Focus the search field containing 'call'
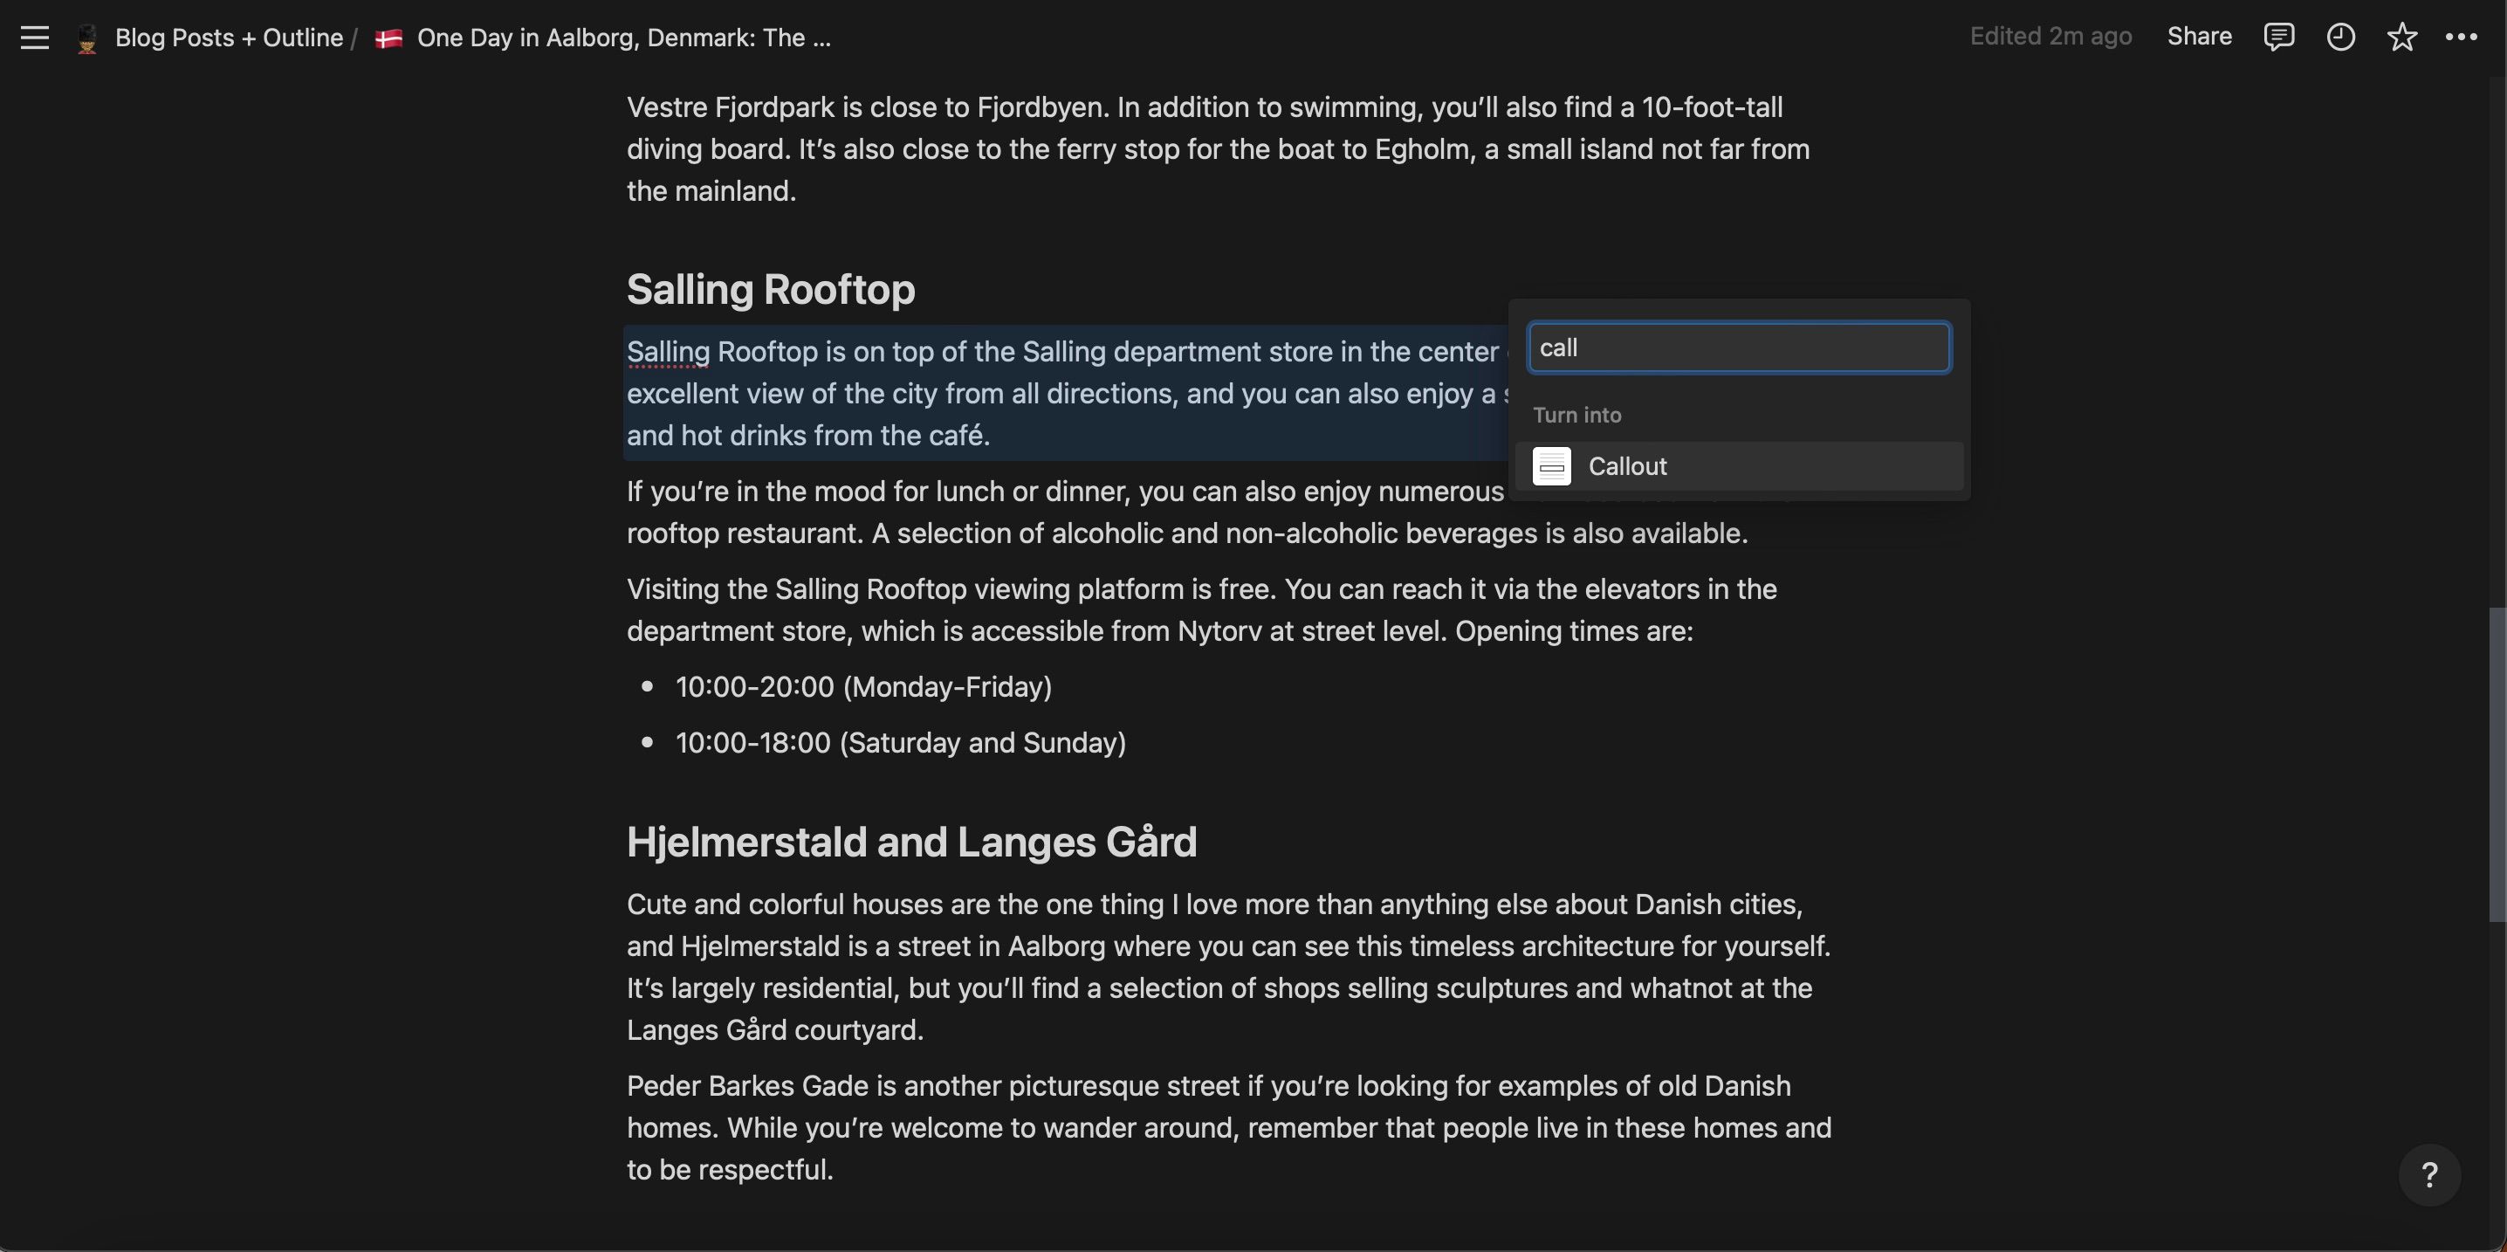Screen dimensions: 2507x1252 [1738, 347]
